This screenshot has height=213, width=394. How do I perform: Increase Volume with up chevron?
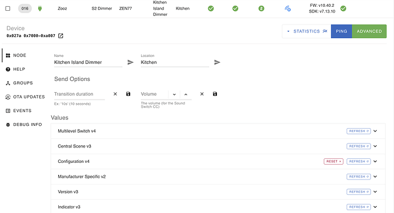point(186,95)
